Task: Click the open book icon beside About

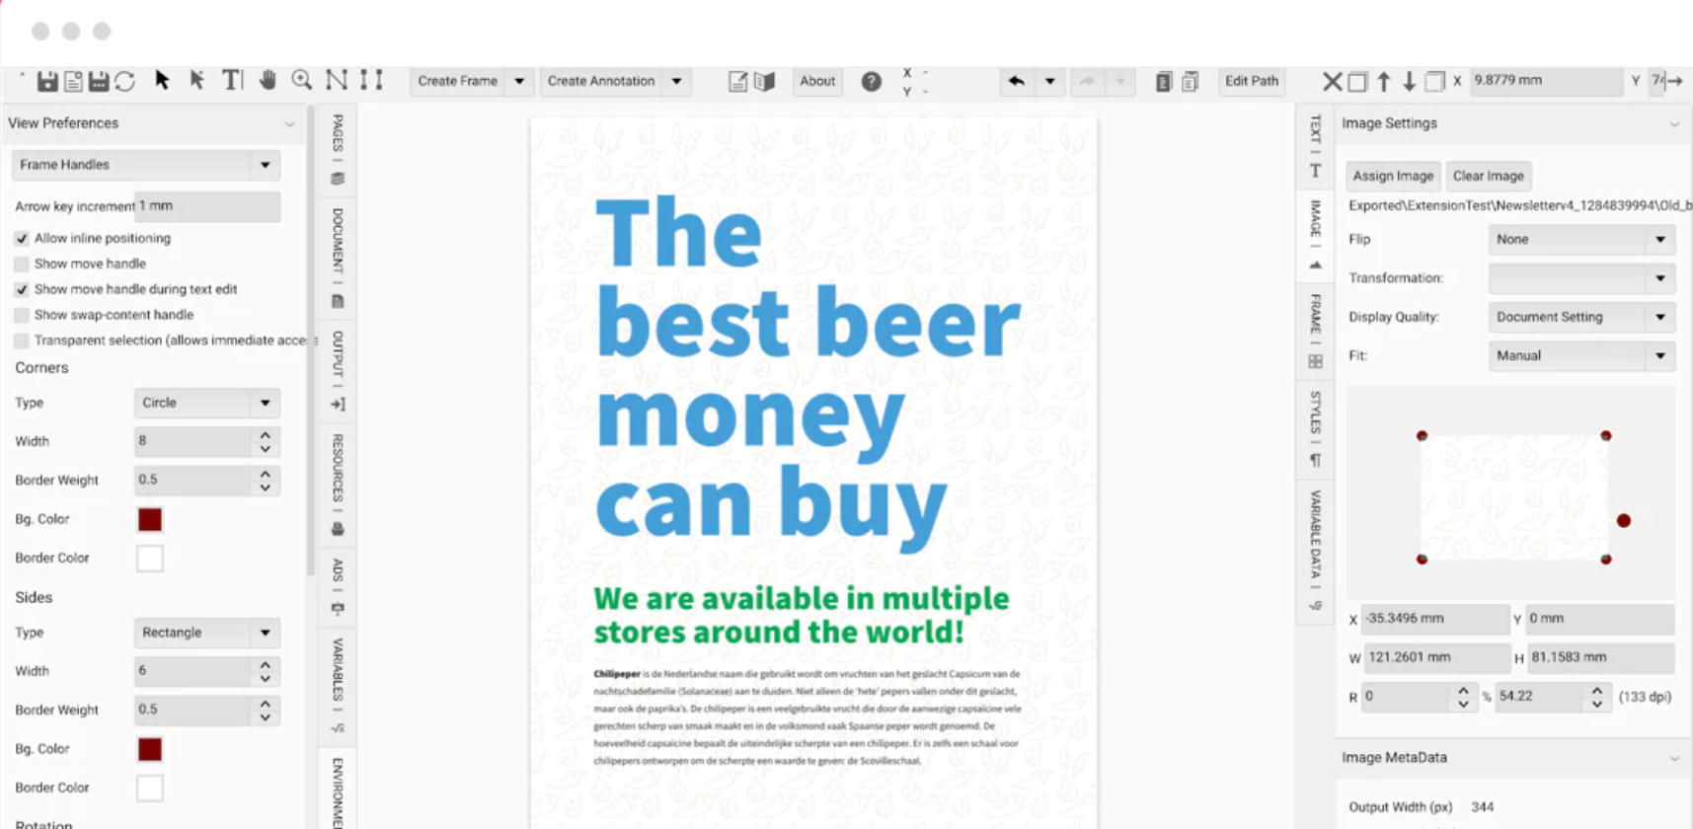Action: pyautogui.click(x=764, y=81)
